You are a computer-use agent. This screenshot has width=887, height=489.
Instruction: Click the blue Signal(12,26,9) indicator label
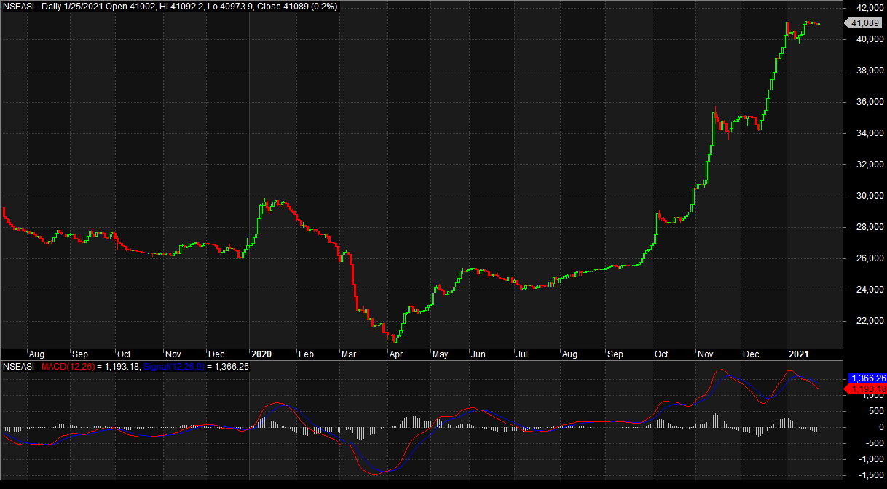pos(173,366)
